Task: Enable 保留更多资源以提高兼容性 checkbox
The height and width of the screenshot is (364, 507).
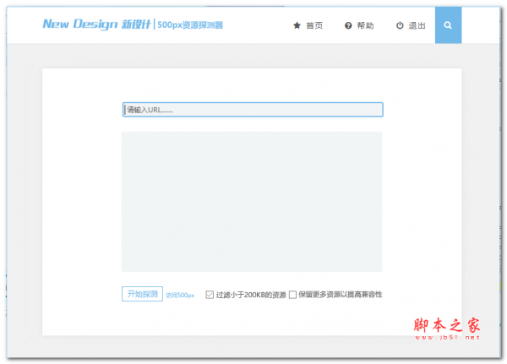Action: click(292, 295)
